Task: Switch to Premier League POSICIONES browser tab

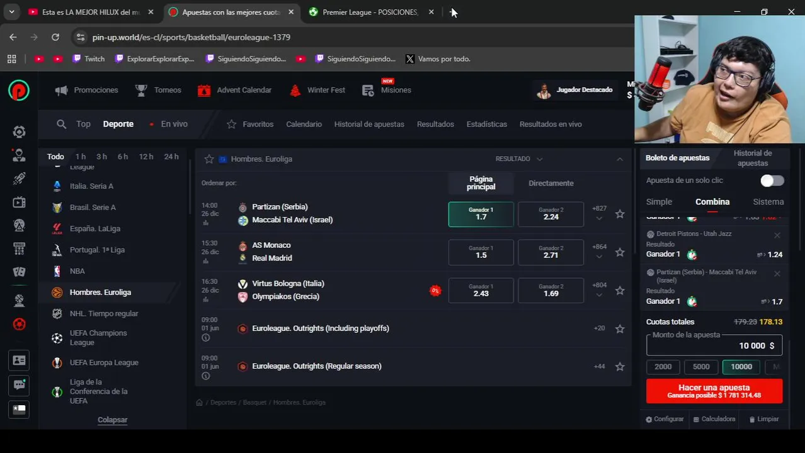Action: [x=372, y=12]
